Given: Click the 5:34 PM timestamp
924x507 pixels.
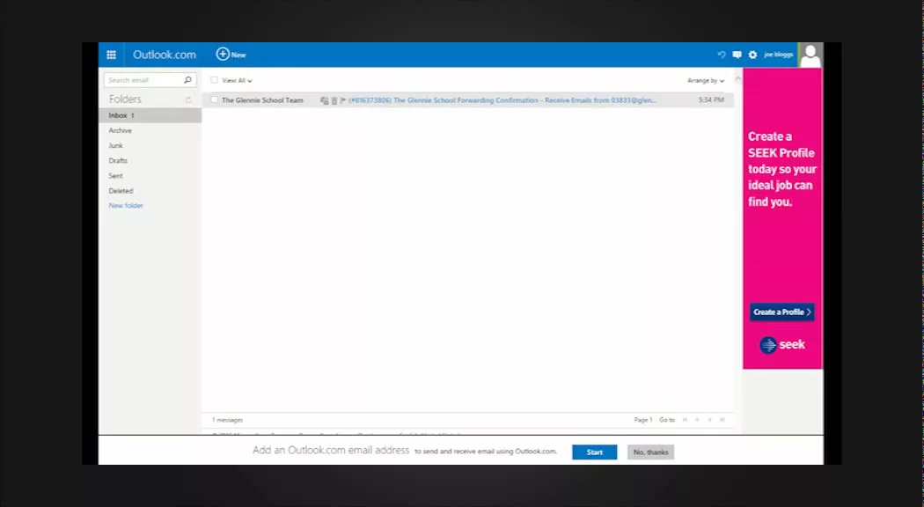Looking at the screenshot, I should [x=711, y=100].
